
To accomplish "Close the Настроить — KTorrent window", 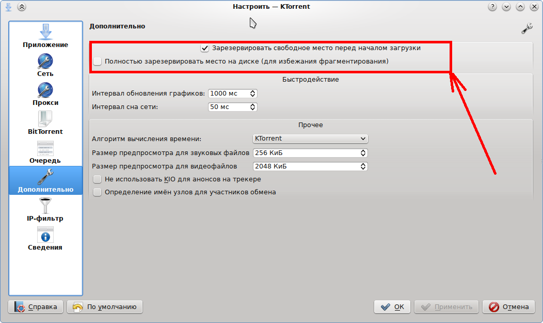I will [534, 7].
